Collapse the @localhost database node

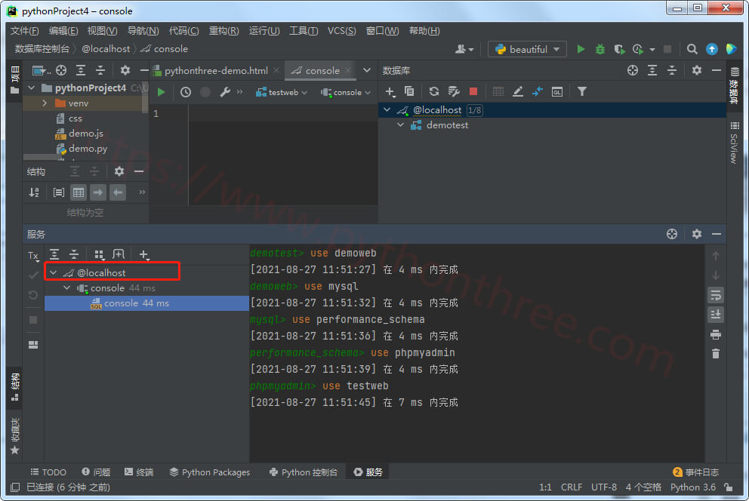(x=387, y=110)
